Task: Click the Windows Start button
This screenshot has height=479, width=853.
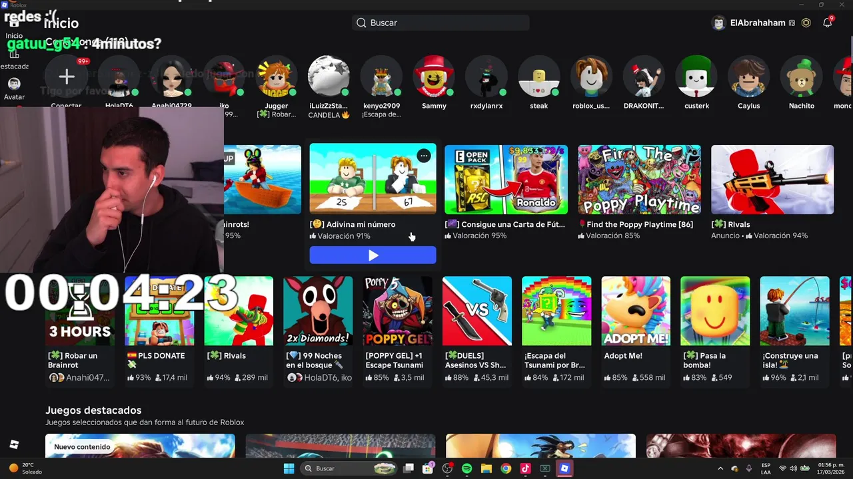Action: [x=289, y=468]
